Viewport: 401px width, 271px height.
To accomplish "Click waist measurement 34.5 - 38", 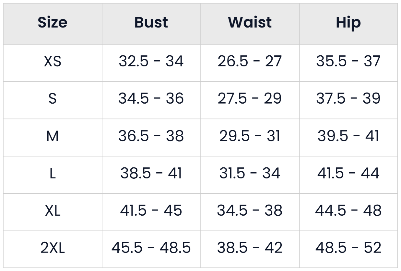I will click(x=250, y=211).
